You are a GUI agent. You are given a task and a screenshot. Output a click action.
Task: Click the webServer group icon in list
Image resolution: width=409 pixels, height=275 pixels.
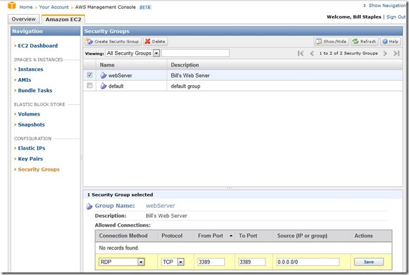(x=104, y=76)
